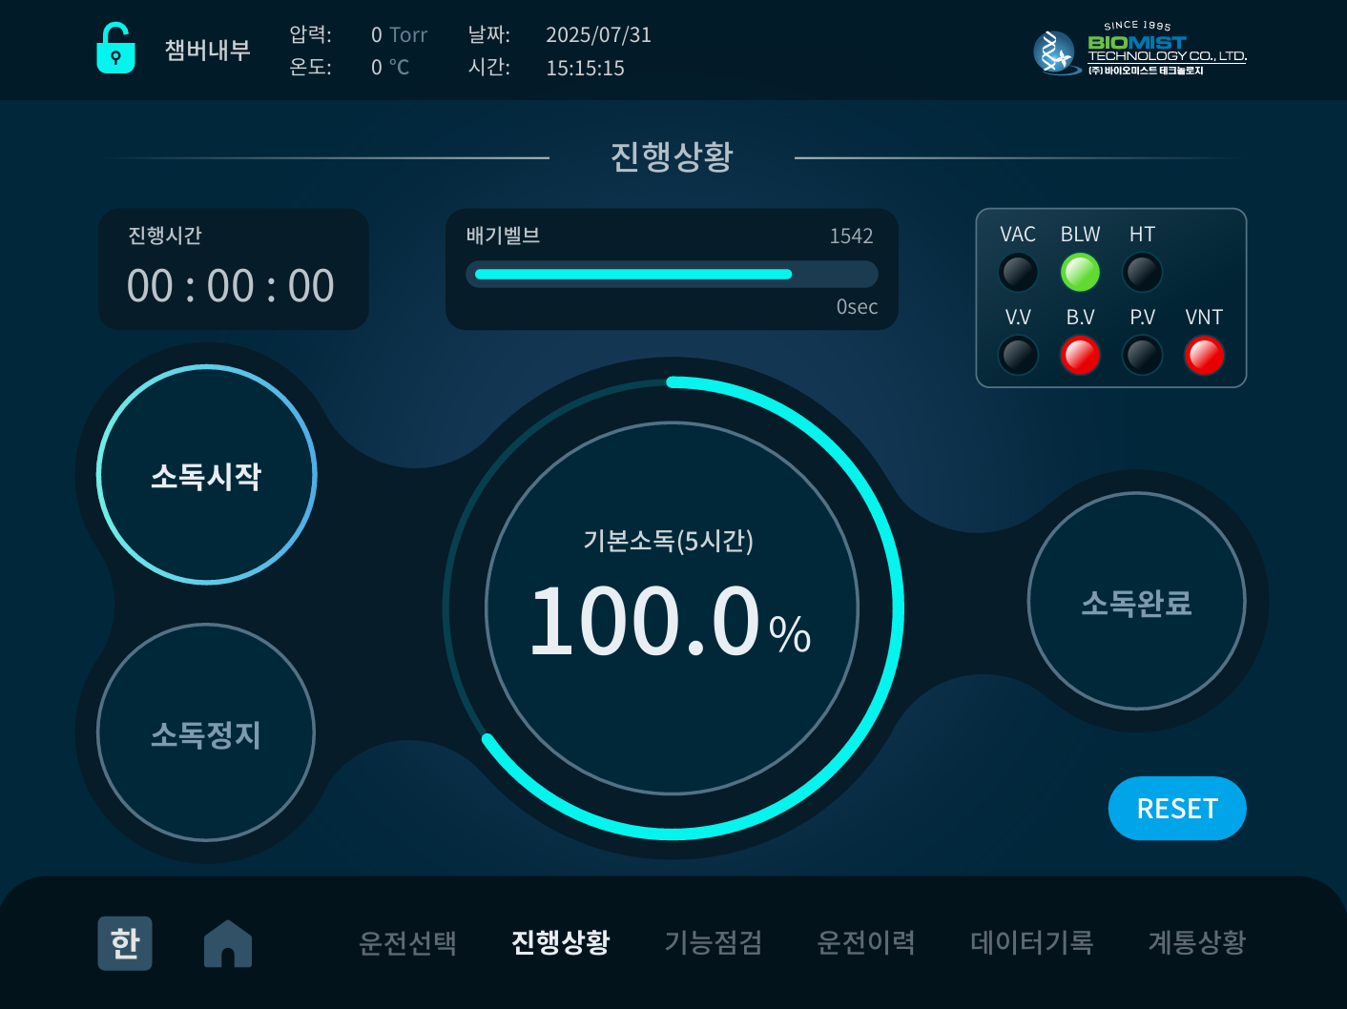Go to the 계통상황 tab
This screenshot has width=1347, height=1009.
(1197, 943)
